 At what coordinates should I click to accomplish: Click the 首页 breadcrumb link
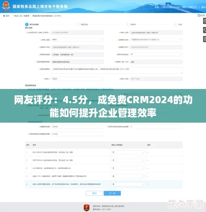(8, 16)
